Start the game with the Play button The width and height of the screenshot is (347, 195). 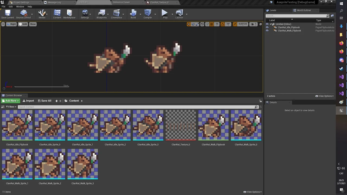165,14
